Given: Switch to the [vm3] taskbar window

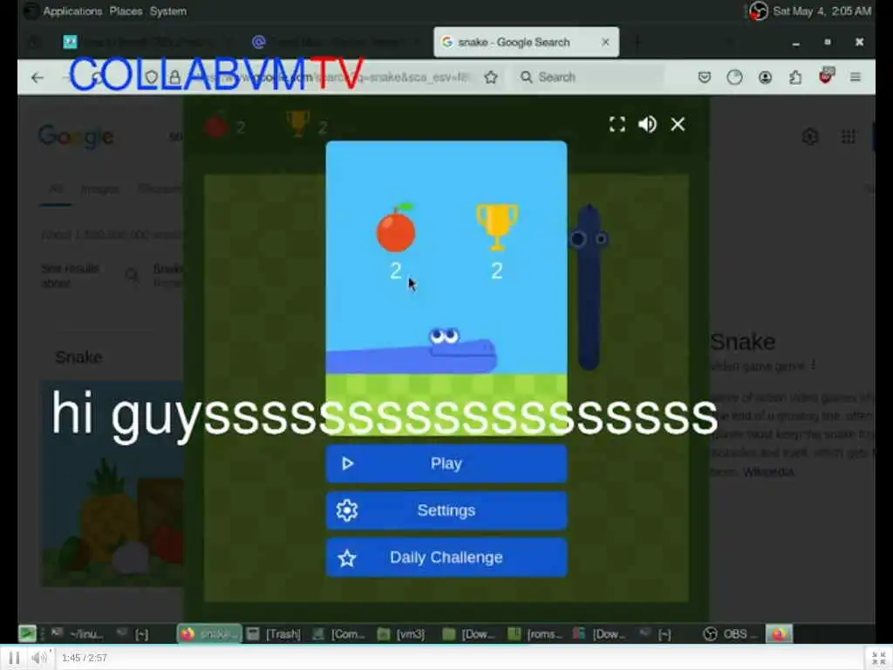Looking at the screenshot, I should point(403,634).
